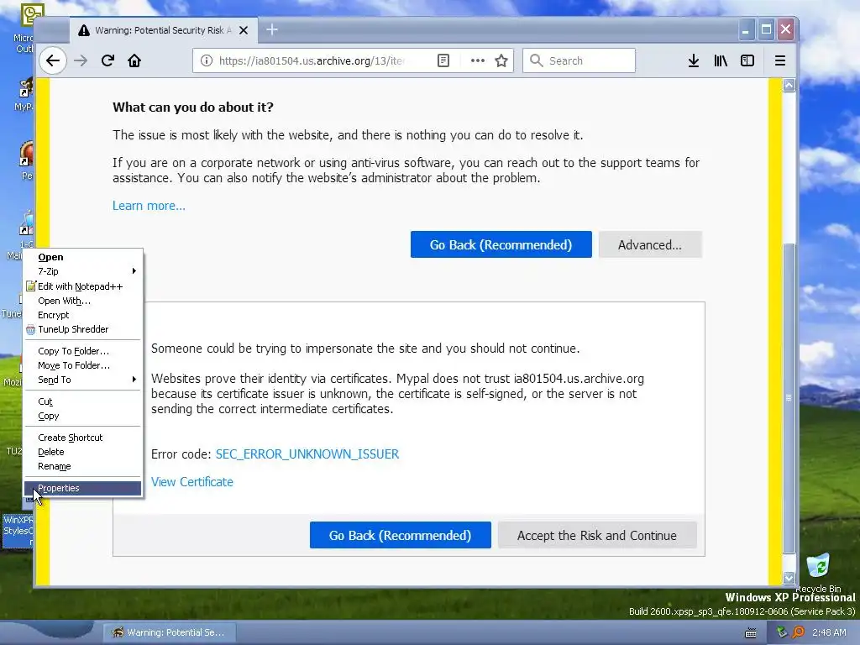Go back using the browser back arrow

click(x=53, y=60)
